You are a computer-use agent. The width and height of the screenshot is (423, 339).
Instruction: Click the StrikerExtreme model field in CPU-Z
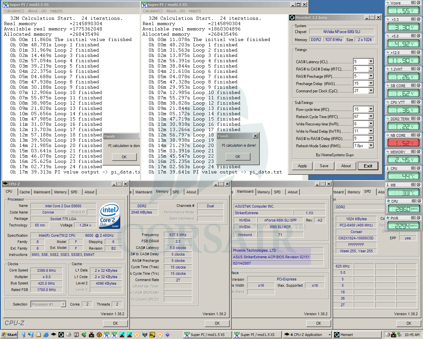point(263,213)
